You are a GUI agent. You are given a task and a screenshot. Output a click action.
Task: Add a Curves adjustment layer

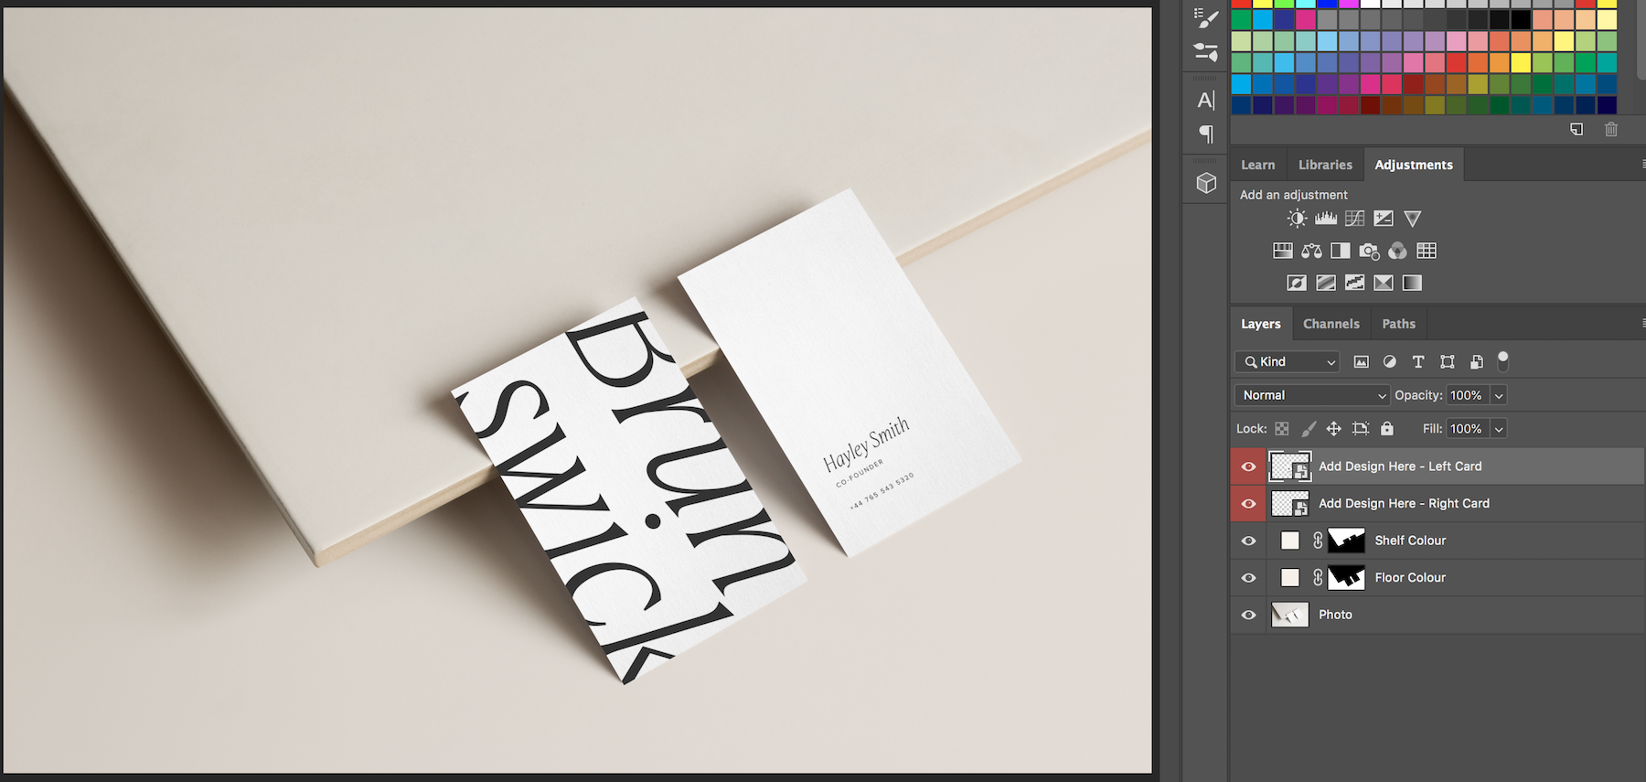coord(1354,219)
